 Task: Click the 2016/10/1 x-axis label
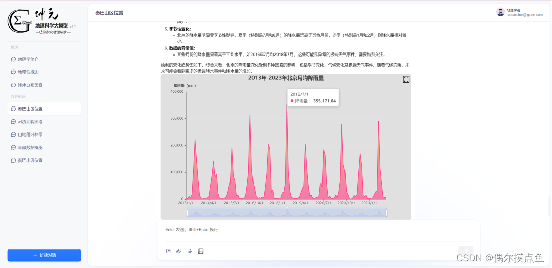point(255,203)
